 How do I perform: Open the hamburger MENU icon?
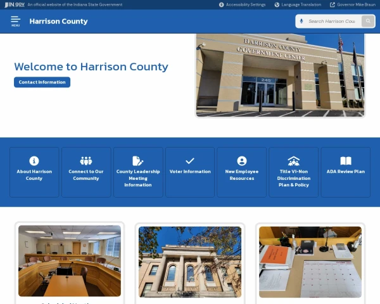[15, 22]
